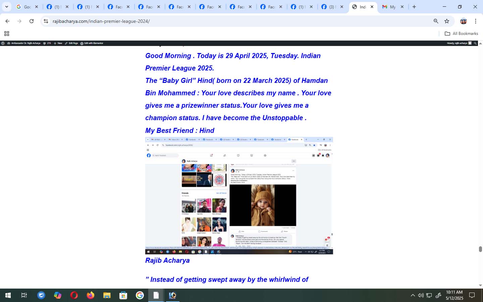This screenshot has width=483, height=302.
Task: Click Edit with Elementor
Action: 92,43
